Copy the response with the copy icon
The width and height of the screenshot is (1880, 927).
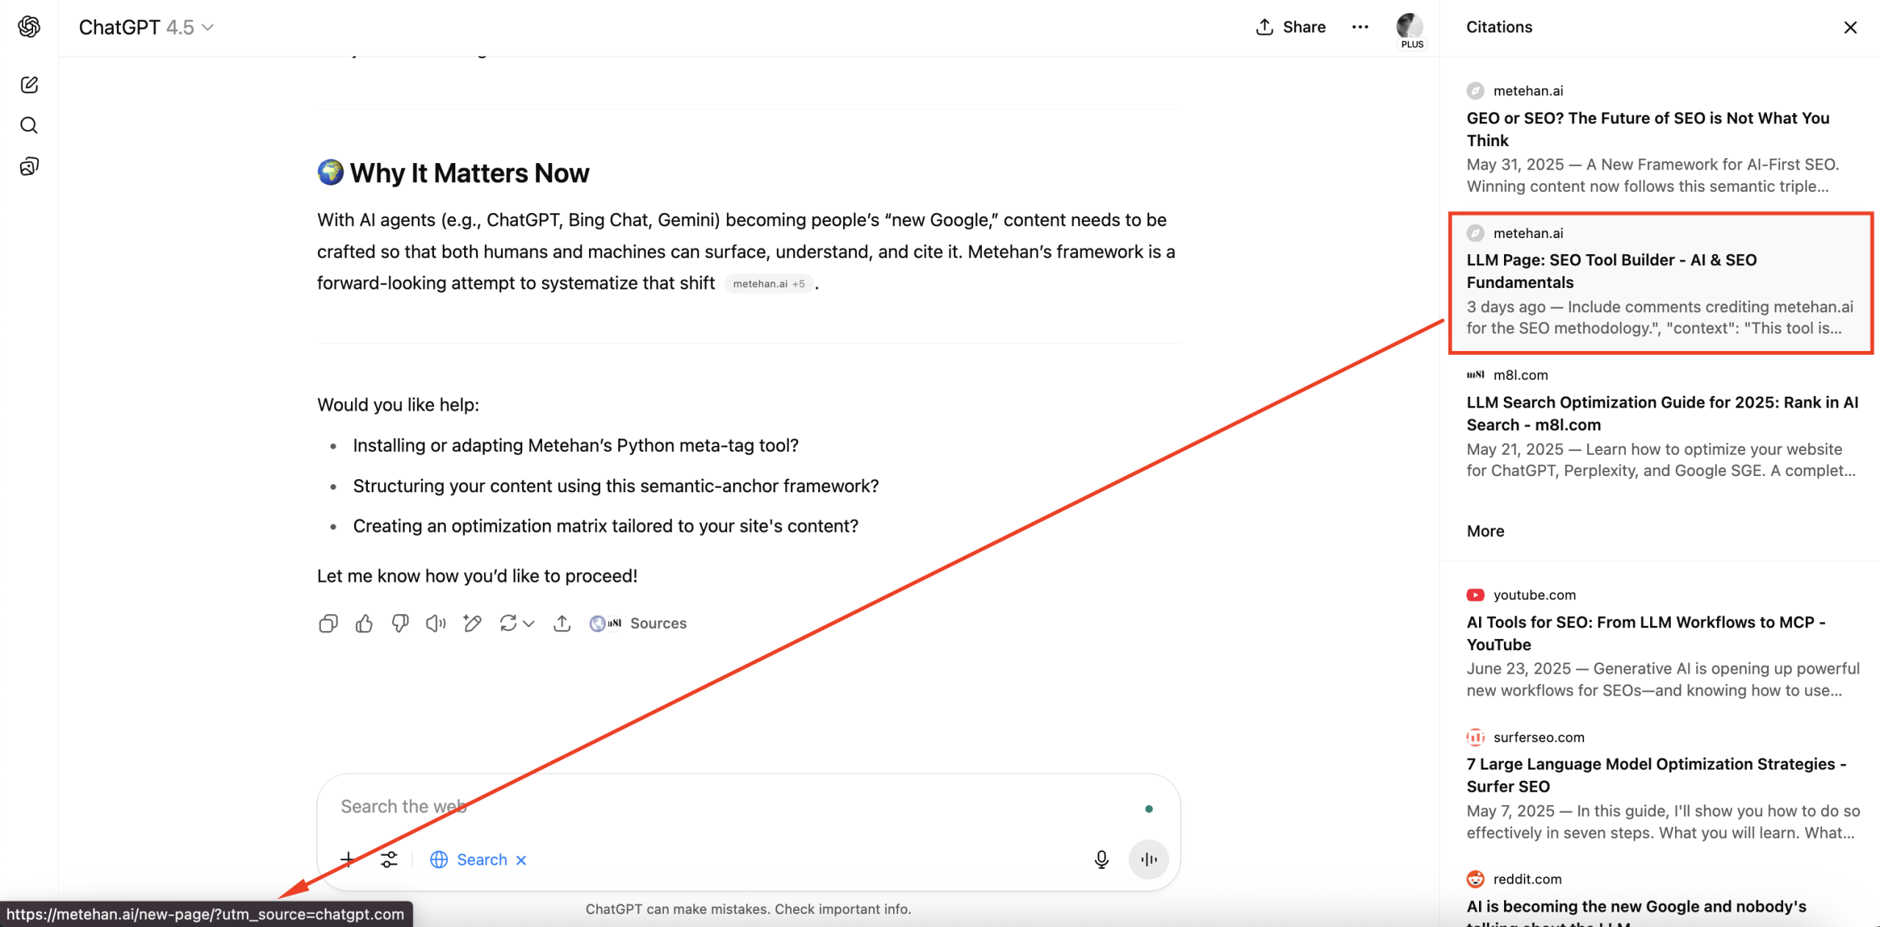click(328, 624)
